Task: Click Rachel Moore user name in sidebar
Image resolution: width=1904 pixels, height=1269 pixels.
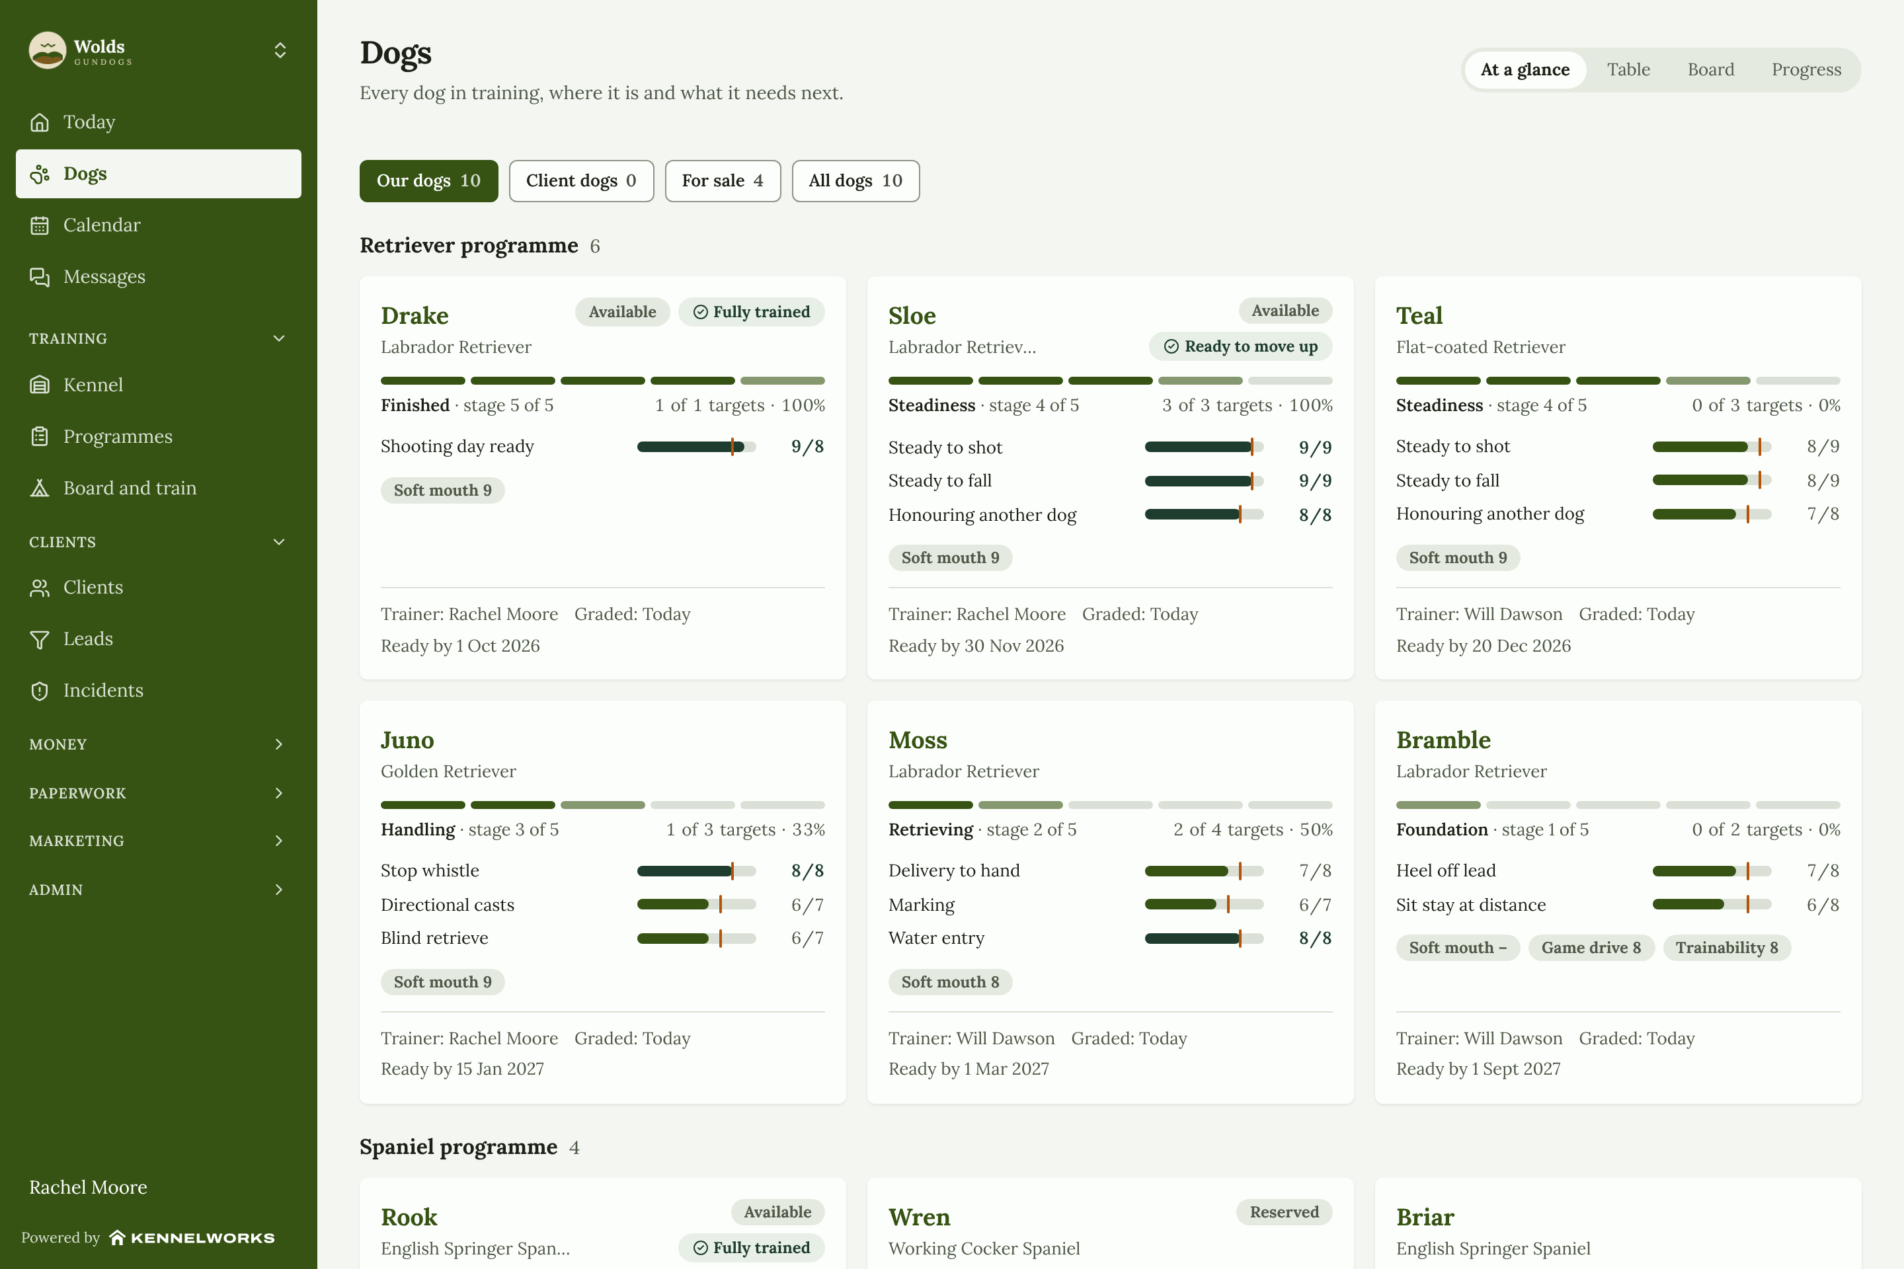Action: (x=88, y=1187)
